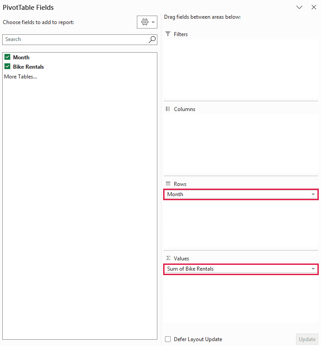Click the Columns area header
Image resolution: width=321 pixels, height=346 pixels.
(185, 109)
